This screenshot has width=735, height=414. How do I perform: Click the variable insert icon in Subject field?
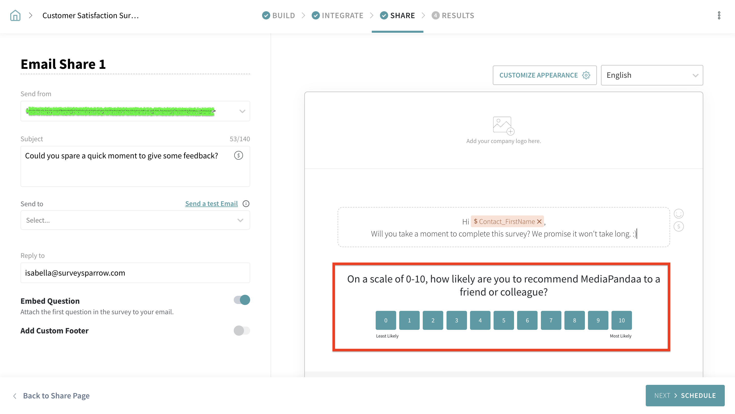238,155
